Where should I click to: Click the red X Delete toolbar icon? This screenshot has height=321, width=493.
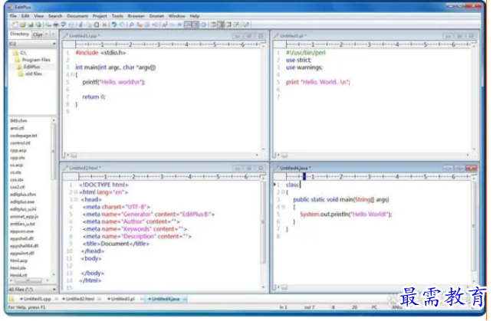[x=105, y=25]
